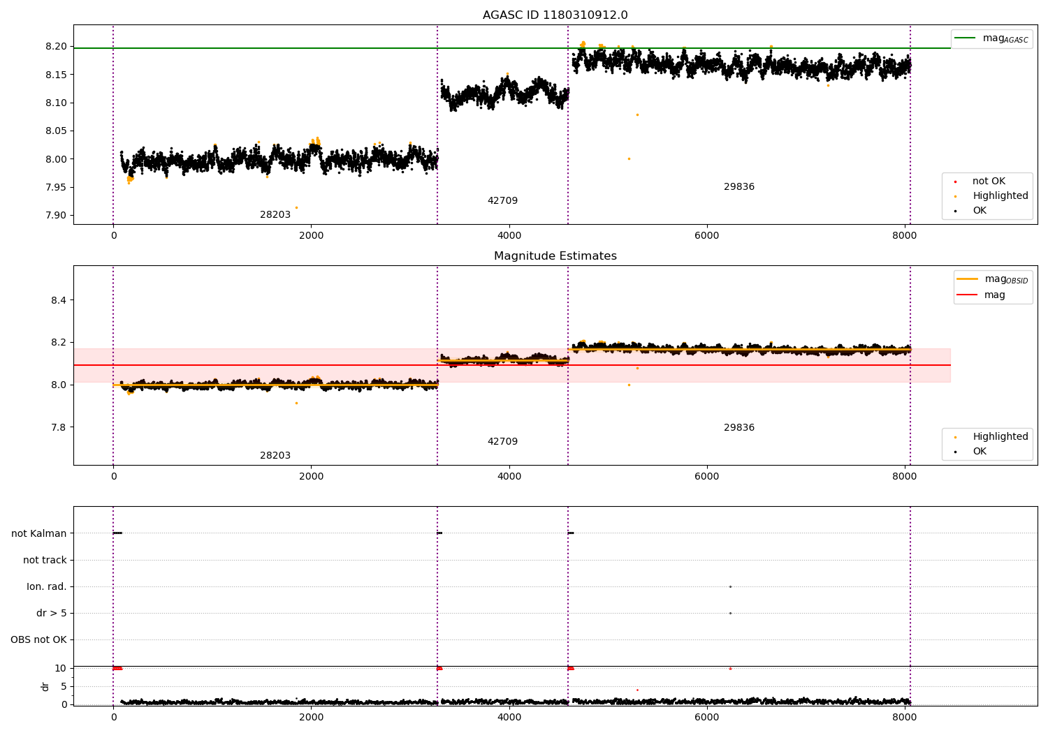Select "OK" in the Magnitude Estimates legend
Screen dimensions: 1048x733
(980, 452)
